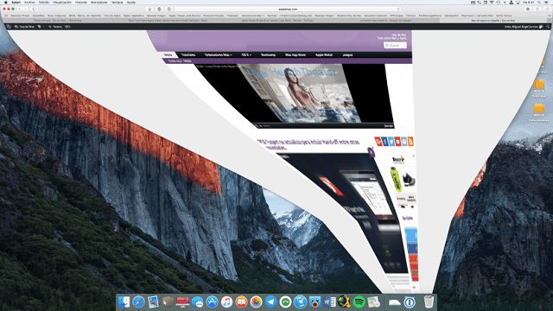The image size is (553, 311).
Task: Open the App Store Dock icon
Action: [212, 301]
